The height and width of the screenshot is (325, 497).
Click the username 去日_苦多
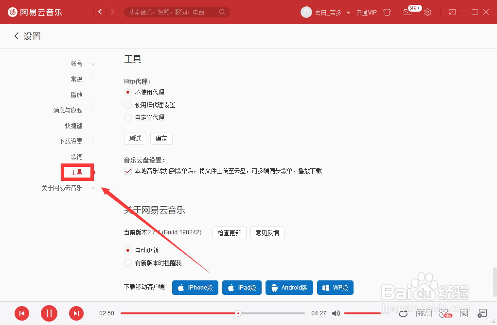pyautogui.click(x=328, y=13)
